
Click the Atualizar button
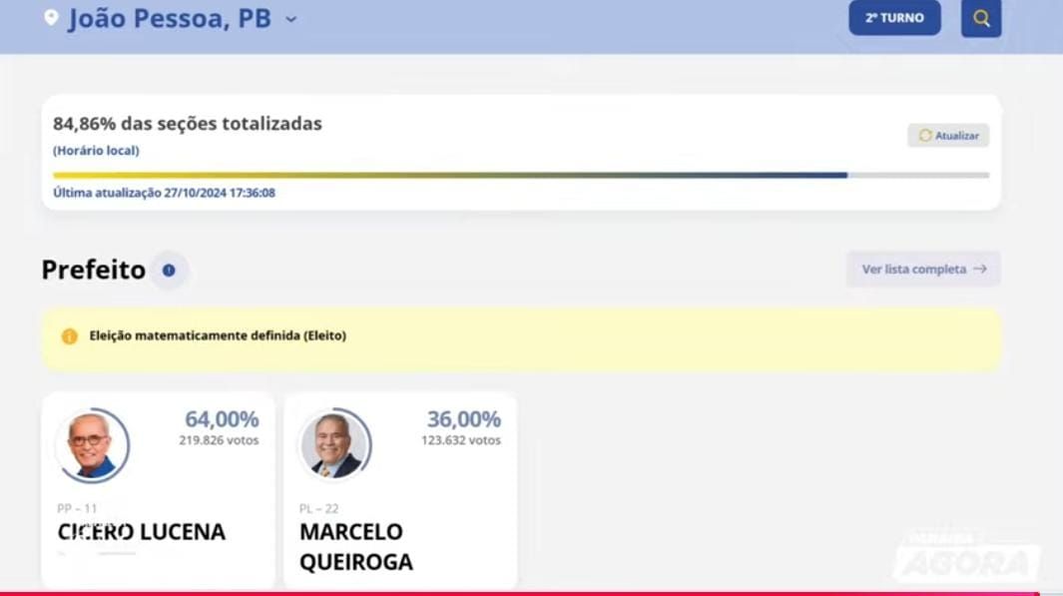click(x=948, y=136)
